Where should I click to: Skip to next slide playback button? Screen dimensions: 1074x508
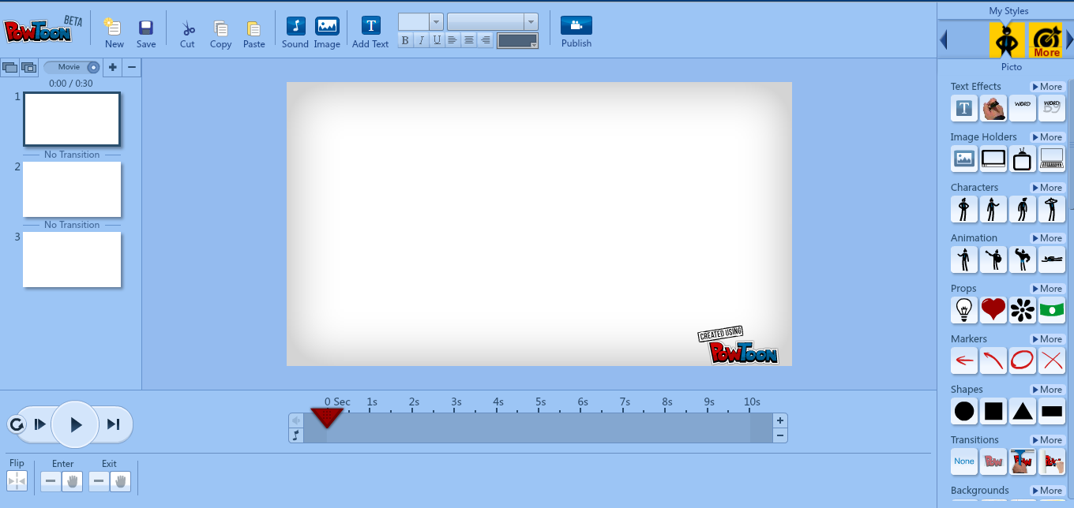[x=114, y=425]
